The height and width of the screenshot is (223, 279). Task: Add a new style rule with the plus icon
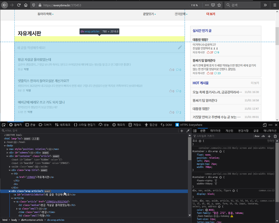click(x=269, y=136)
